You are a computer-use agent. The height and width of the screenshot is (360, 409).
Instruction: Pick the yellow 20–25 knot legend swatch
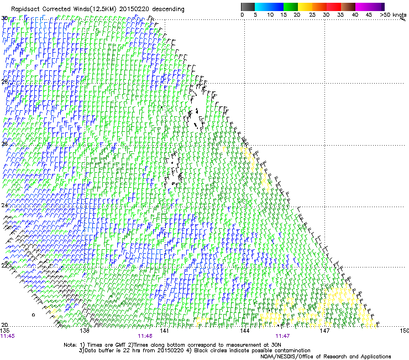(x=305, y=7)
